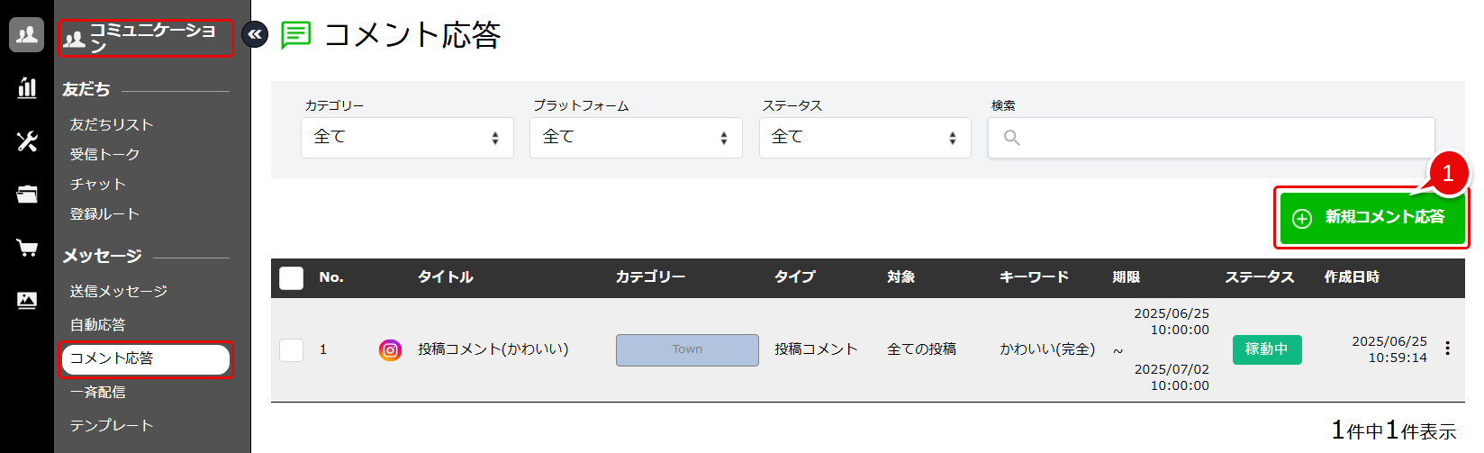Click the 検索 search input field
The image size is (1484, 453).
click(x=1211, y=138)
